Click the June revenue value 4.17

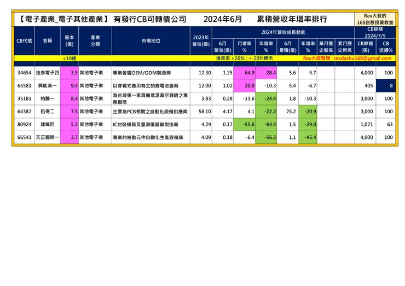(x=227, y=112)
